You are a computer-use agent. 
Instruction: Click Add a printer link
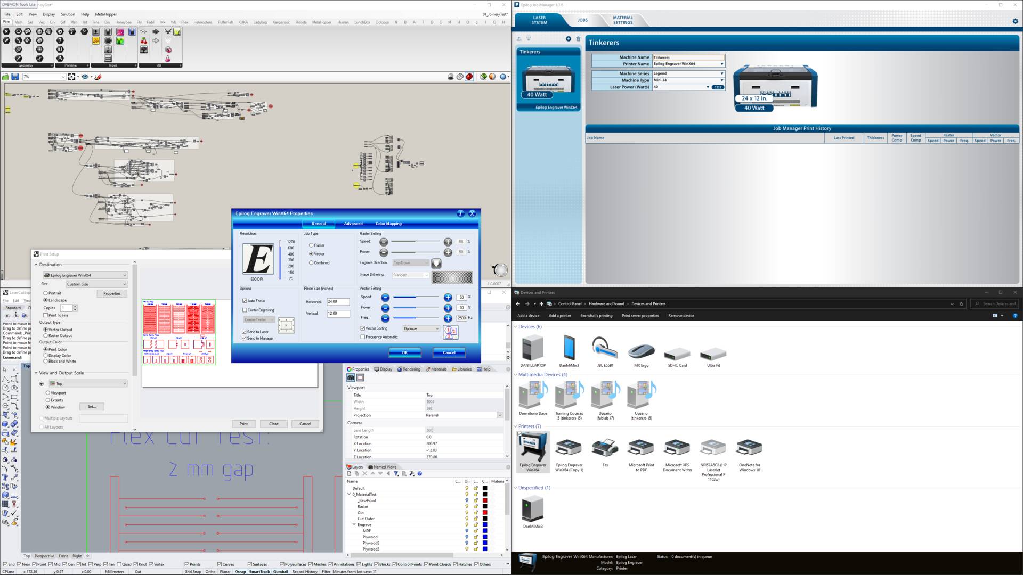click(559, 316)
